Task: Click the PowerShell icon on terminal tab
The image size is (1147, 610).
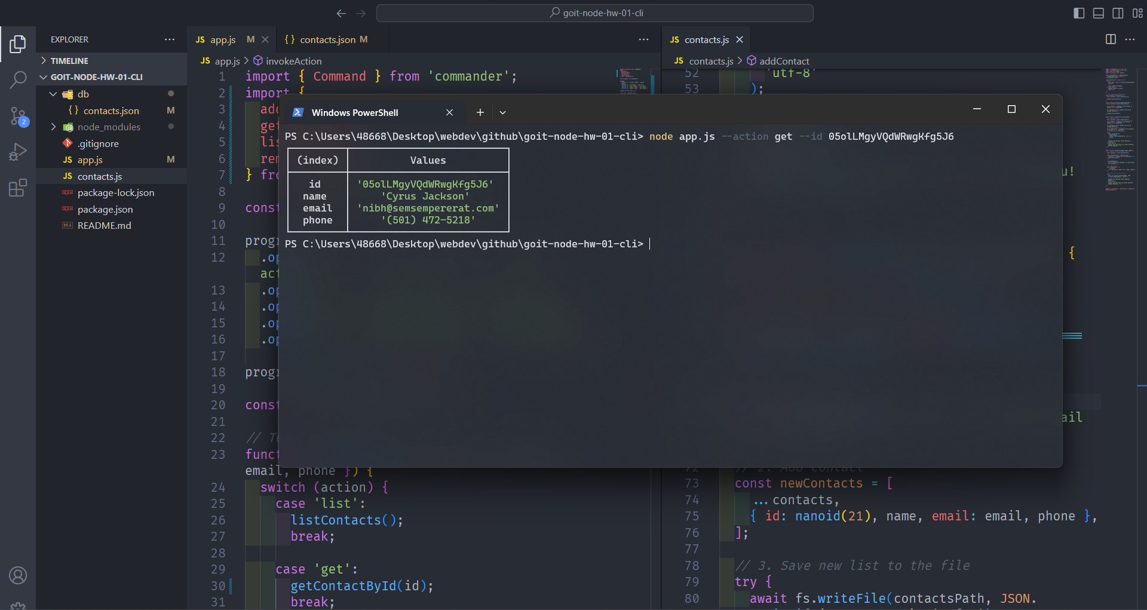Action: pyautogui.click(x=298, y=112)
